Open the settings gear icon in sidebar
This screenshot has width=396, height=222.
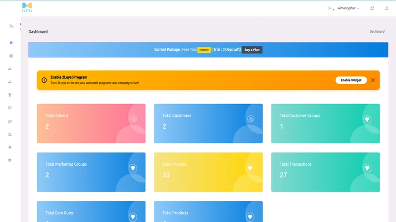pyautogui.click(x=10, y=160)
